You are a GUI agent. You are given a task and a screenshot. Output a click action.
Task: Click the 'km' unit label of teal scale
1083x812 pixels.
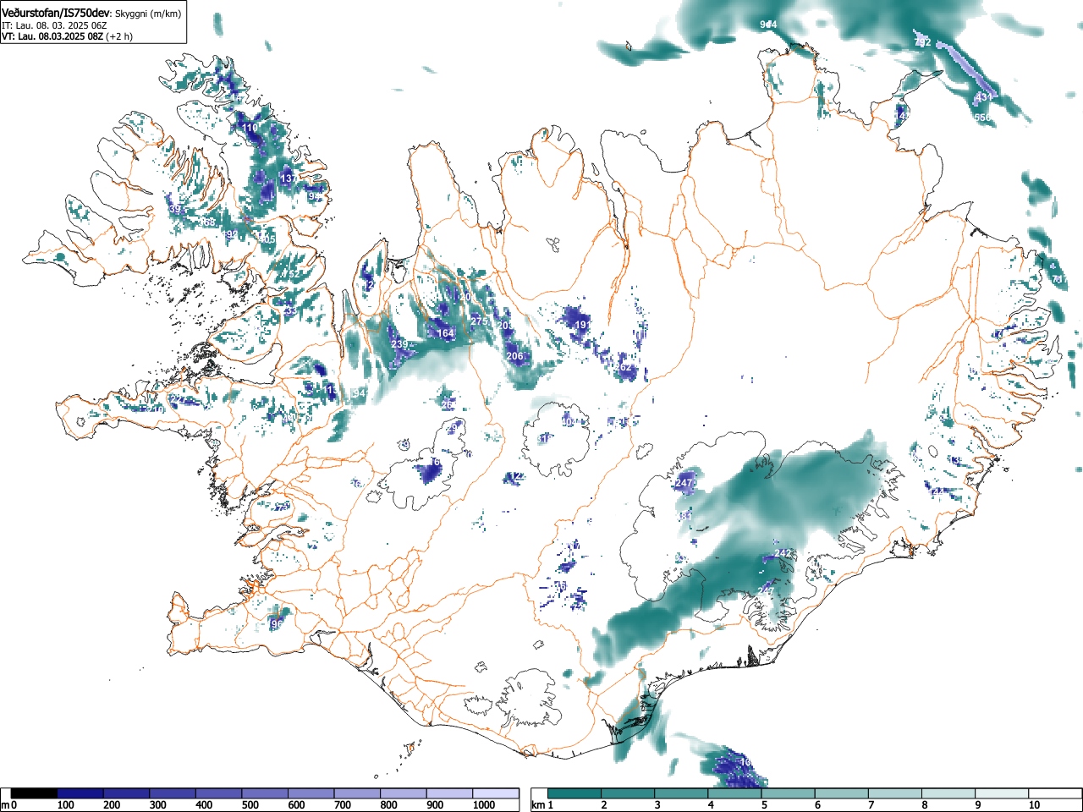(x=538, y=805)
